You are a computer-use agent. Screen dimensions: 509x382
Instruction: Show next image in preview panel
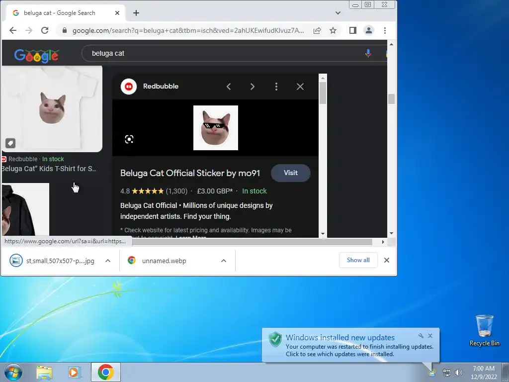coord(252,87)
